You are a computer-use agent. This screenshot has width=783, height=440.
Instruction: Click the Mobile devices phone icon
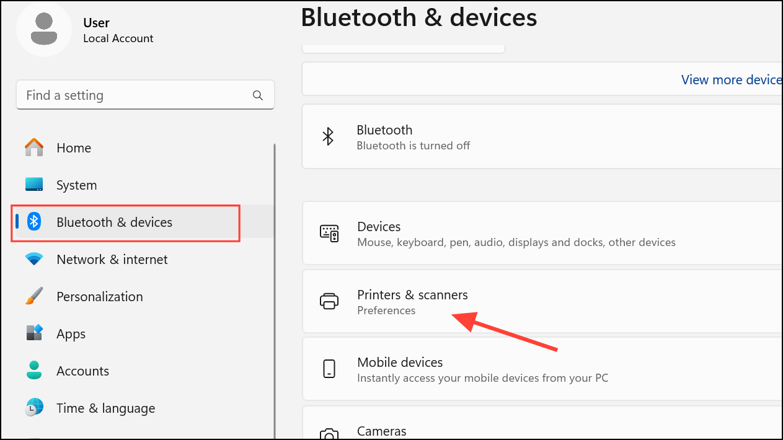point(329,369)
